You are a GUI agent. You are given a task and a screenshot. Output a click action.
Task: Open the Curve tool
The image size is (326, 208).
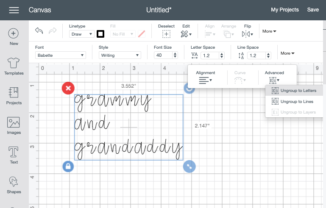[x=240, y=80]
